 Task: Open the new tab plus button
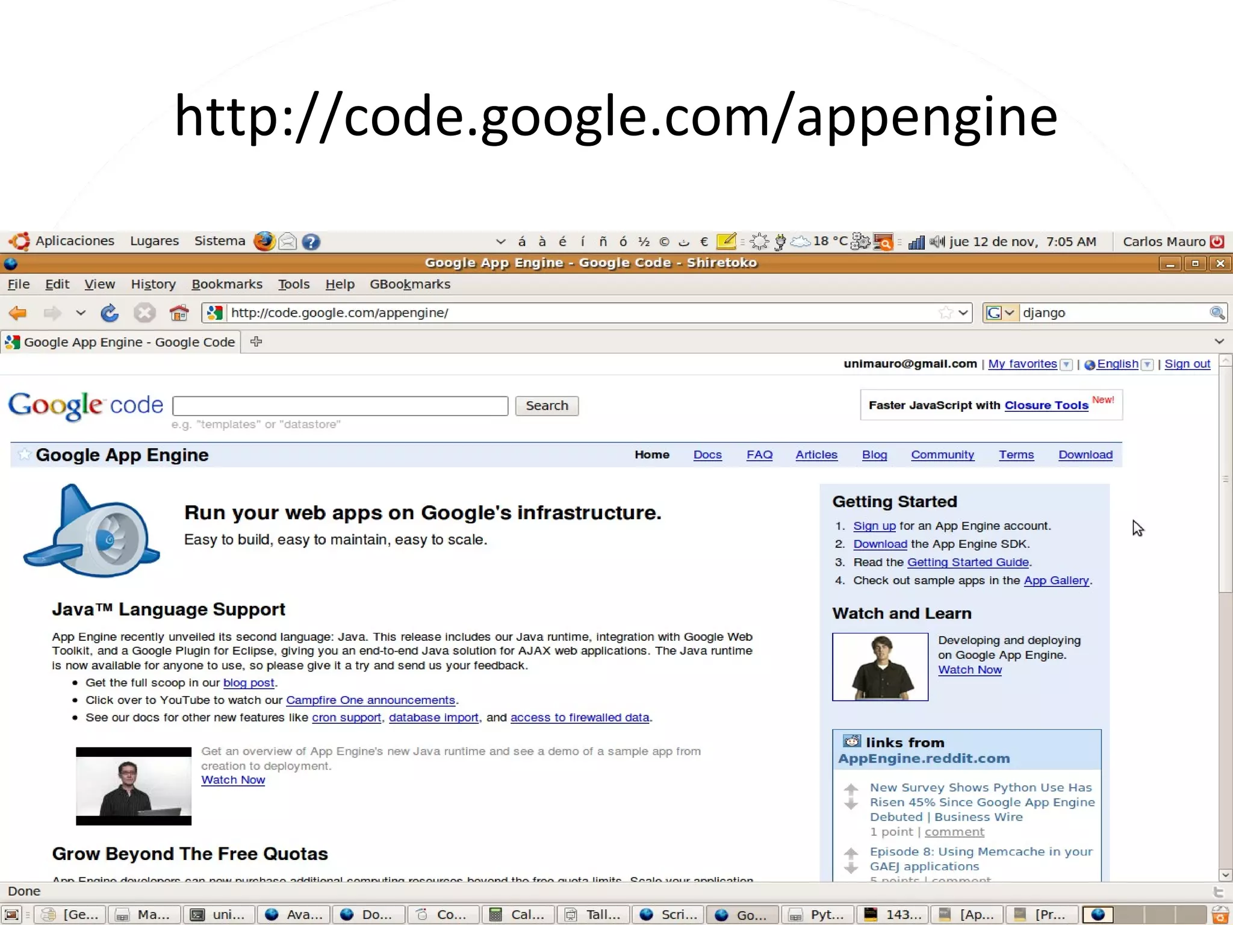coord(256,341)
